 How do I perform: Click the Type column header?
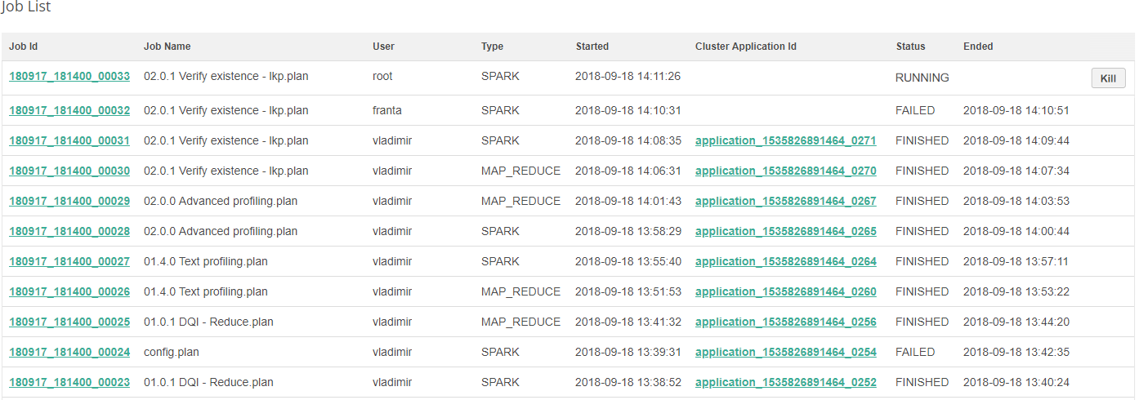coord(492,47)
